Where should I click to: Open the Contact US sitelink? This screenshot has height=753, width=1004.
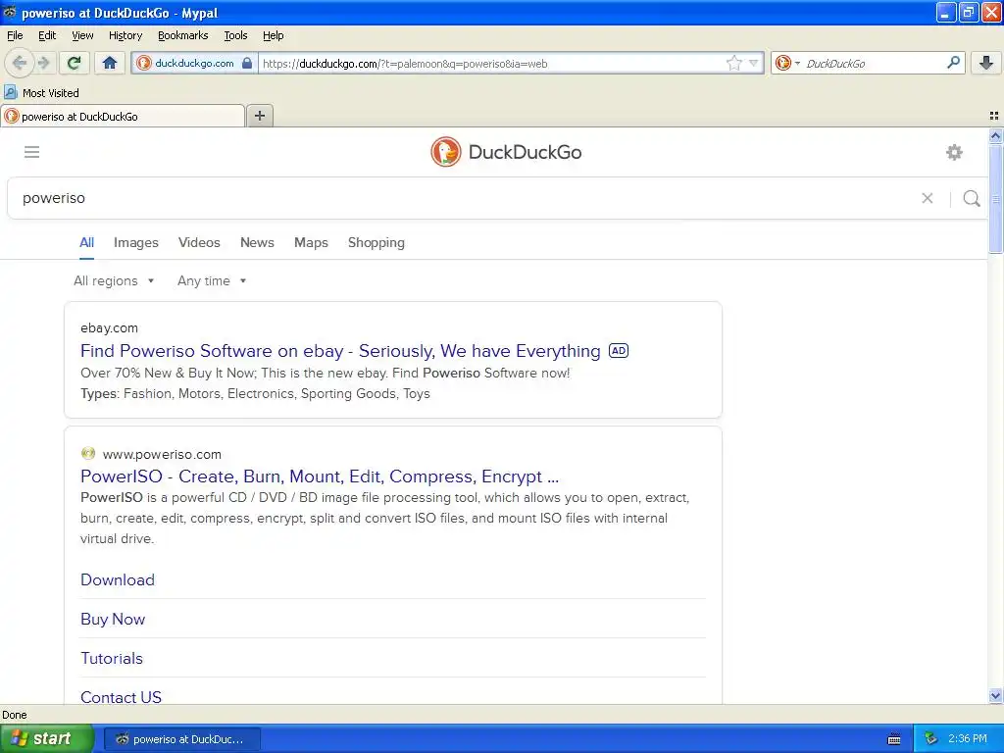(121, 697)
